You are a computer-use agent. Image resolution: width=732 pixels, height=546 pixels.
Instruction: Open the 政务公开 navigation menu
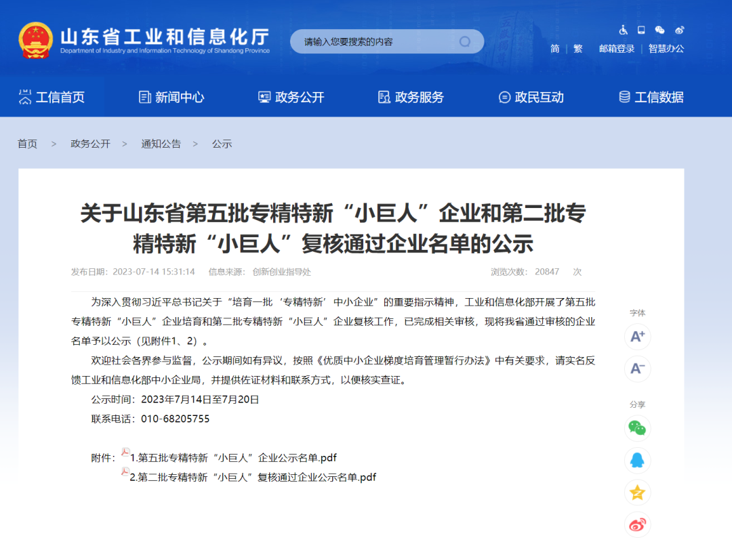291,98
